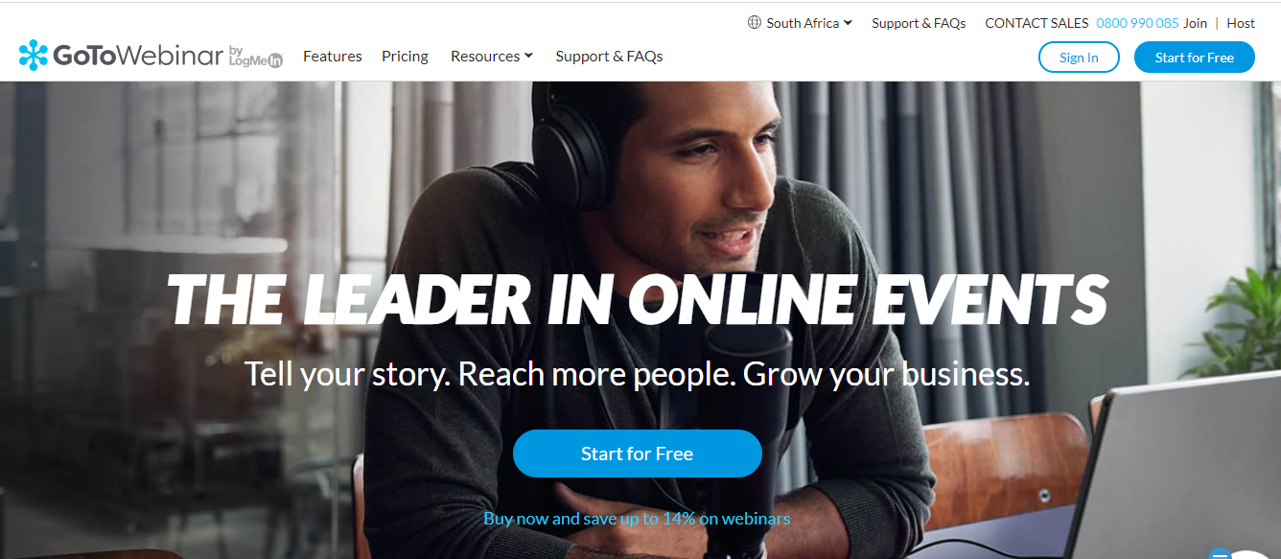Click the CONTACT SALES text
This screenshot has width=1281, height=559.
pos(1036,23)
